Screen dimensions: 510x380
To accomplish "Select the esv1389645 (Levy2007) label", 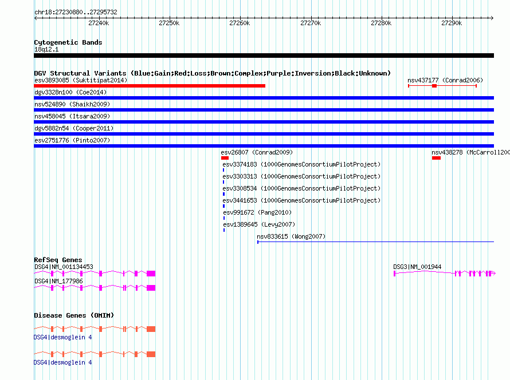I will pos(259,224).
